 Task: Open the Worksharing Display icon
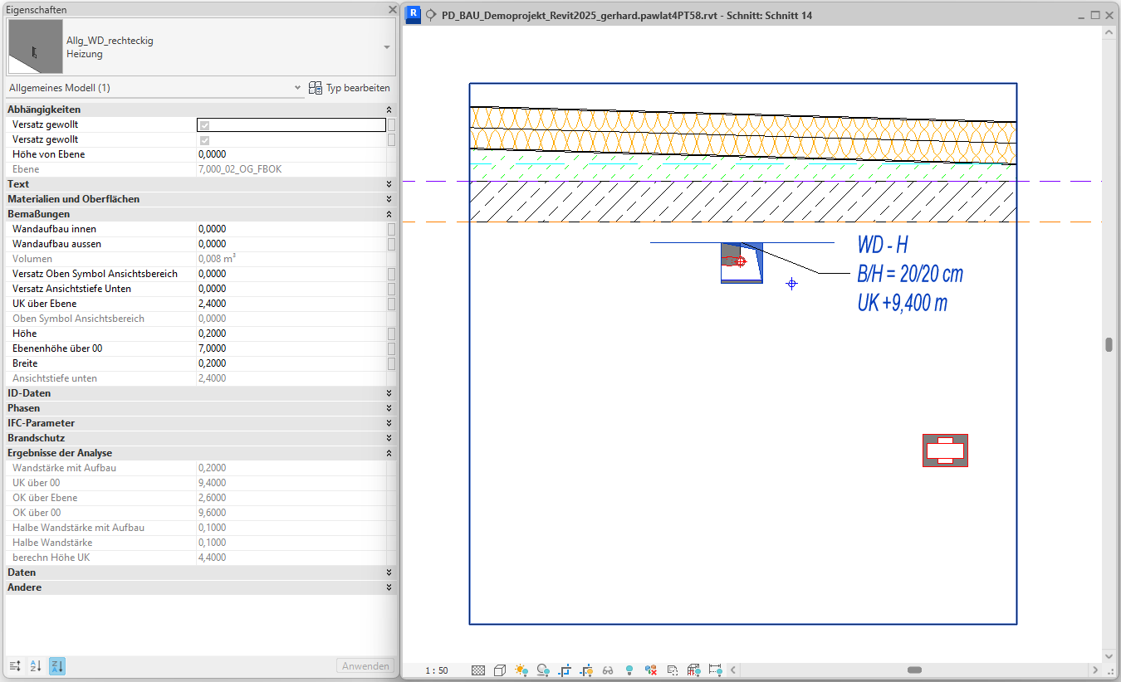click(x=650, y=670)
